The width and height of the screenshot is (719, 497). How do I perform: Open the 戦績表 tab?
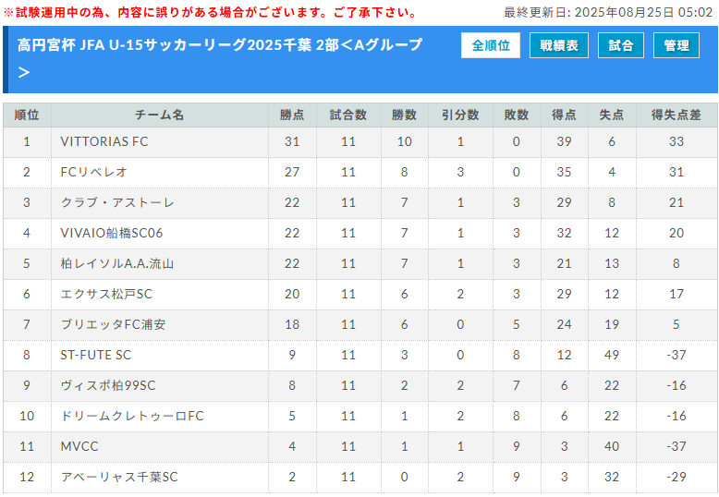click(558, 45)
